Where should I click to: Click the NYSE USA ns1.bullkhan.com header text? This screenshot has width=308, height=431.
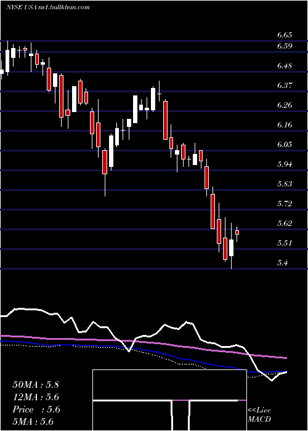click(x=48, y=7)
